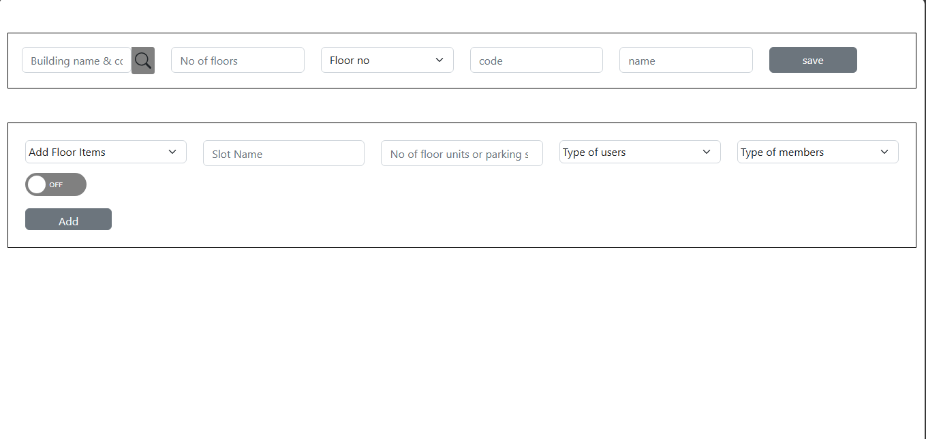The height and width of the screenshot is (439, 926).
Task: Expand the Add Floor Items dropdown
Action: coord(106,152)
